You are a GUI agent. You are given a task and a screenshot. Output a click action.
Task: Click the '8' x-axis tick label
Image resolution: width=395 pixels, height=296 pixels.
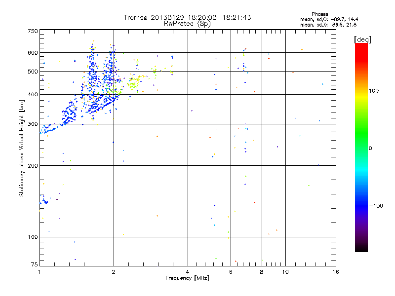(x=262, y=272)
